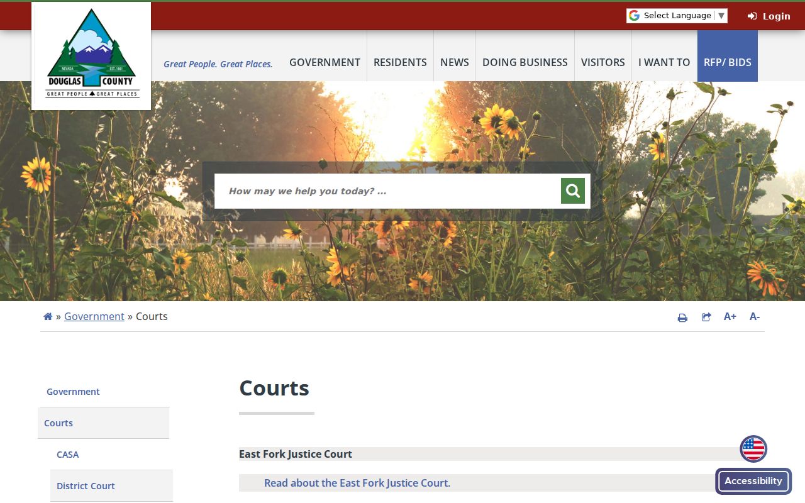
Task: Open District Court in the sidebar
Action: pos(111,486)
